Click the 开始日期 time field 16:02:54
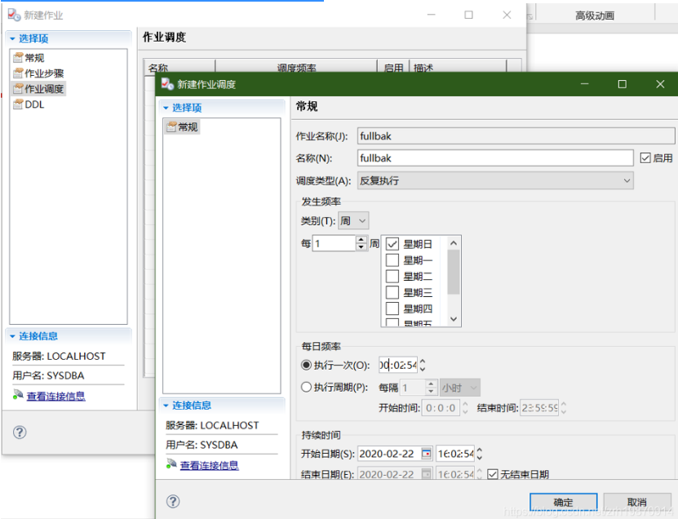 455,453
